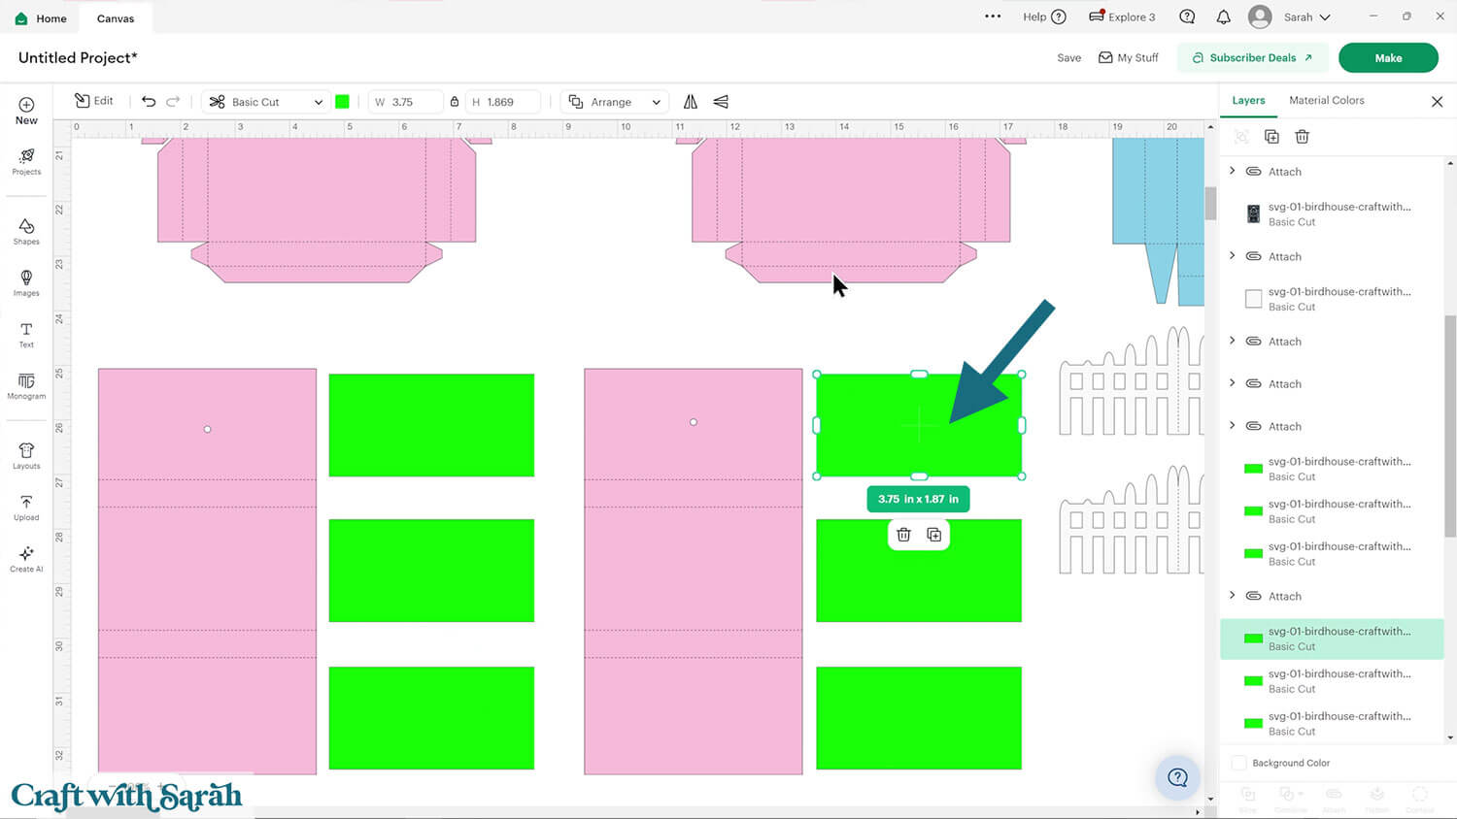Click the Undo arrow
The image size is (1457, 819).
[149, 102]
